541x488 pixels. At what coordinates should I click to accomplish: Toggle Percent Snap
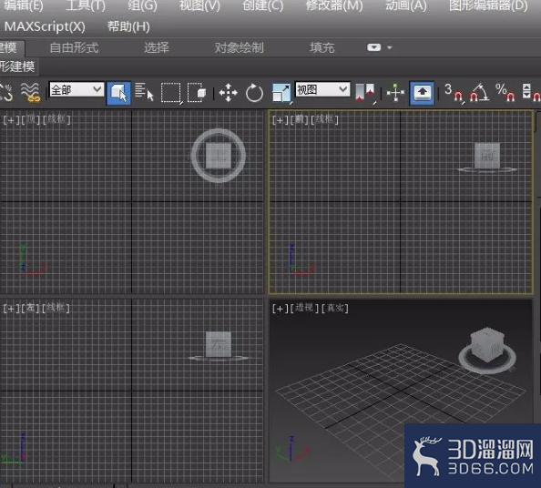505,93
